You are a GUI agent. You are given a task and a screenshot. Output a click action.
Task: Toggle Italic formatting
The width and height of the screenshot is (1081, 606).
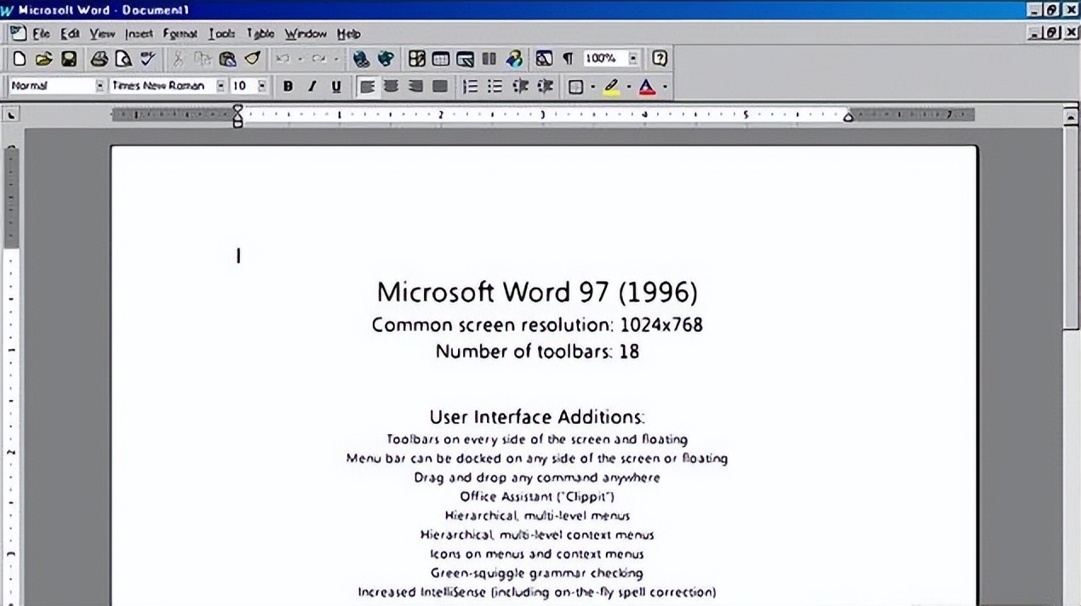312,86
